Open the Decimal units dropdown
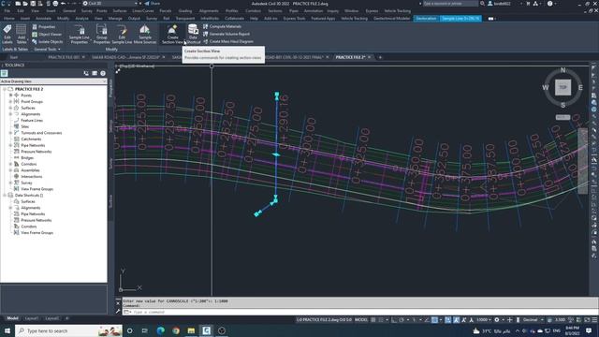The width and height of the screenshot is (599, 337). coord(533,320)
